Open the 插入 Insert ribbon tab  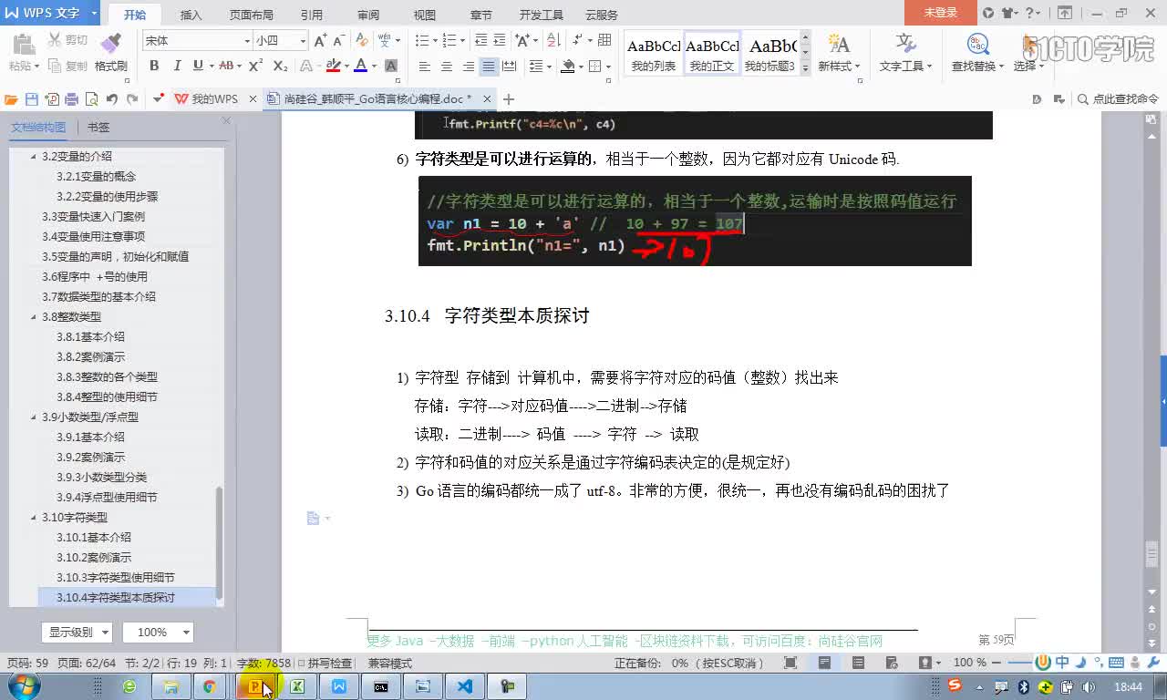tap(191, 15)
